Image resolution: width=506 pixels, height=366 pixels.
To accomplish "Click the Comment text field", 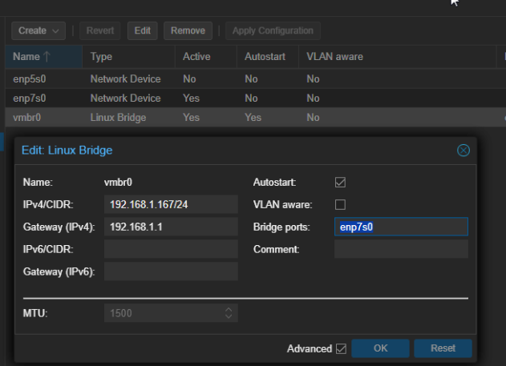I will 401,249.
